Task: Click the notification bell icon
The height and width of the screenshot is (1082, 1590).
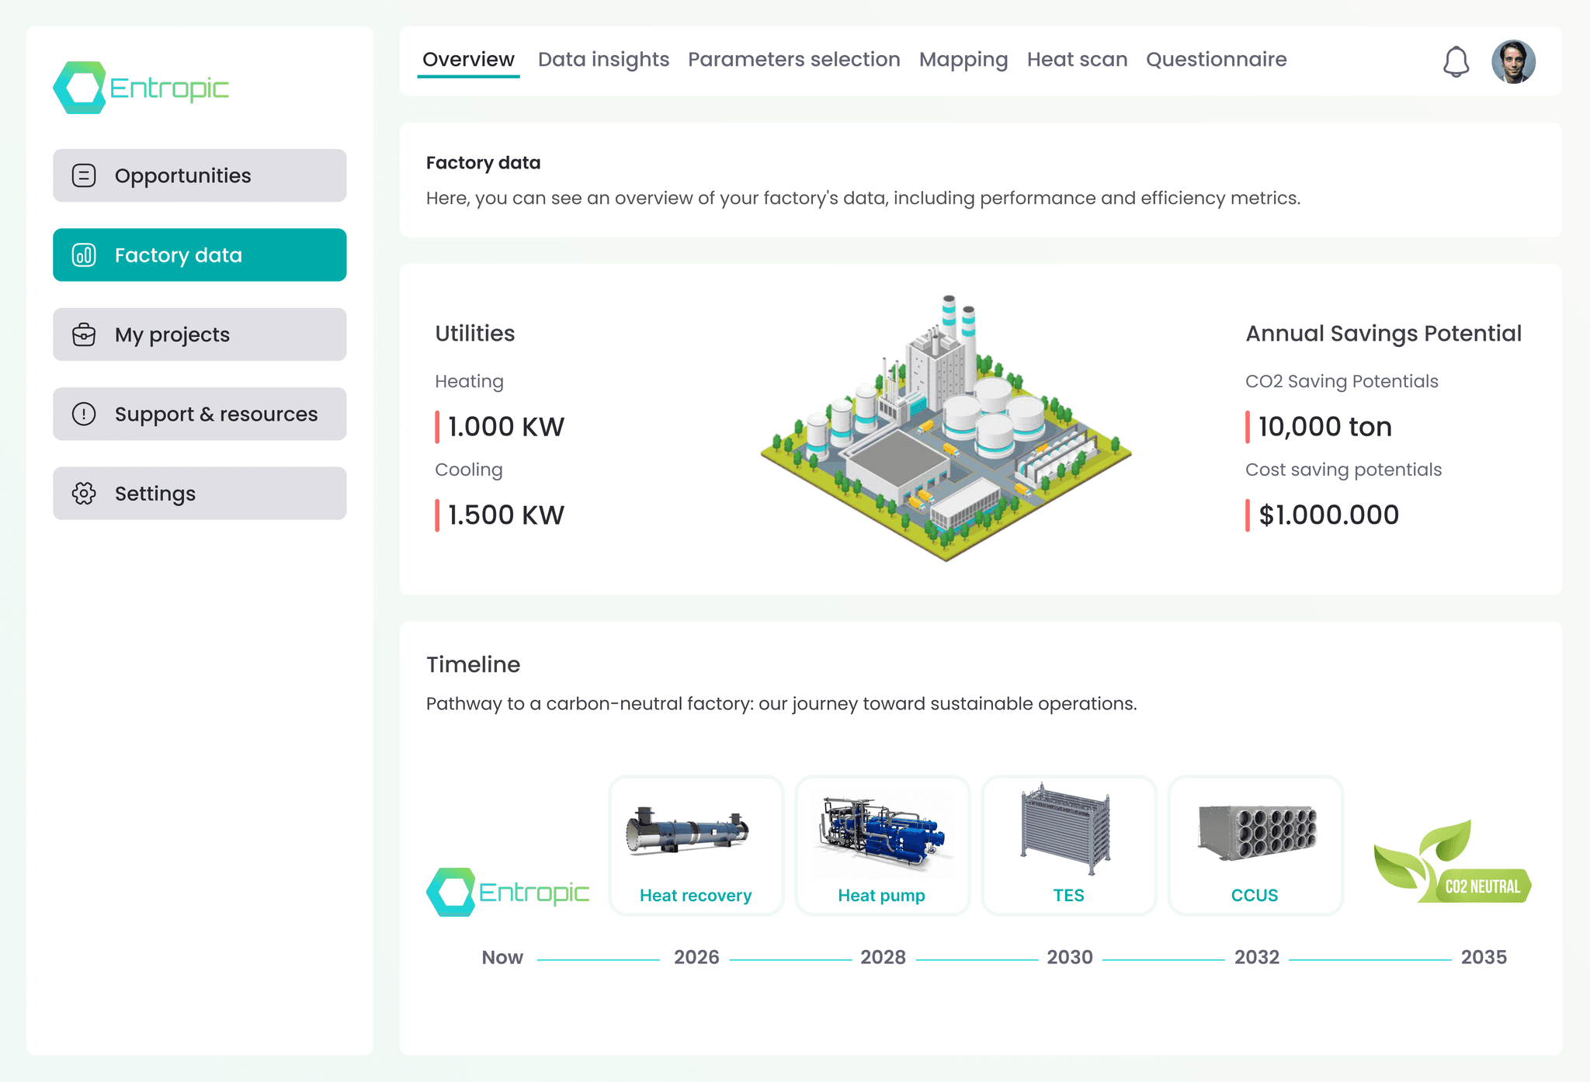Action: coord(1456,61)
